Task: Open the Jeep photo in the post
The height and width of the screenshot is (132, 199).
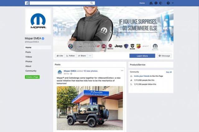Action: tap(90, 108)
